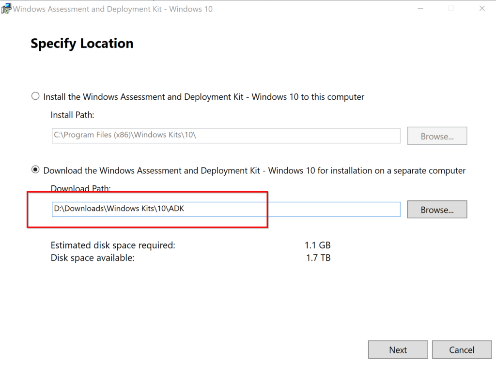Click the Disk space available value 1.7 TB

(317, 258)
